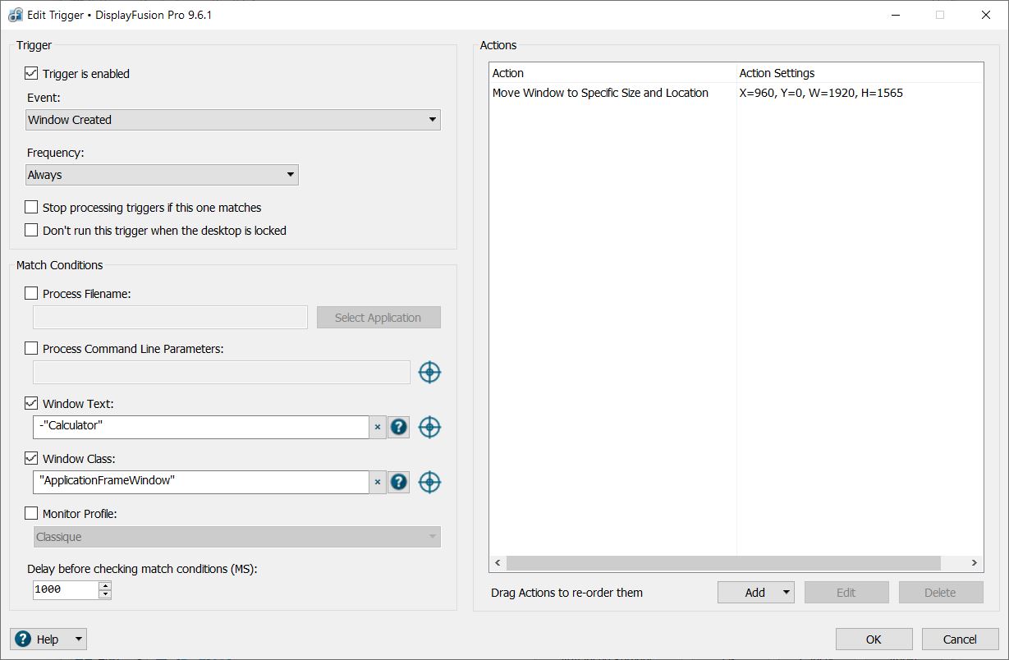Enable Stop processing triggers if this one matches

(x=32, y=208)
